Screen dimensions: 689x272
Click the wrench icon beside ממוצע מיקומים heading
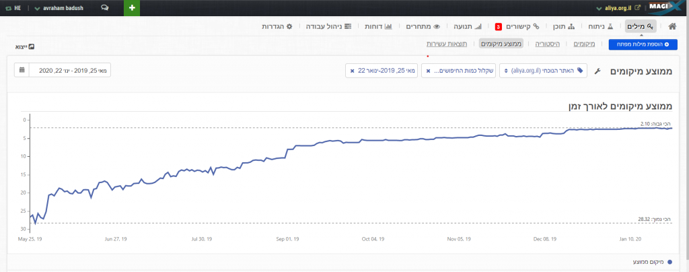(x=597, y=71)
